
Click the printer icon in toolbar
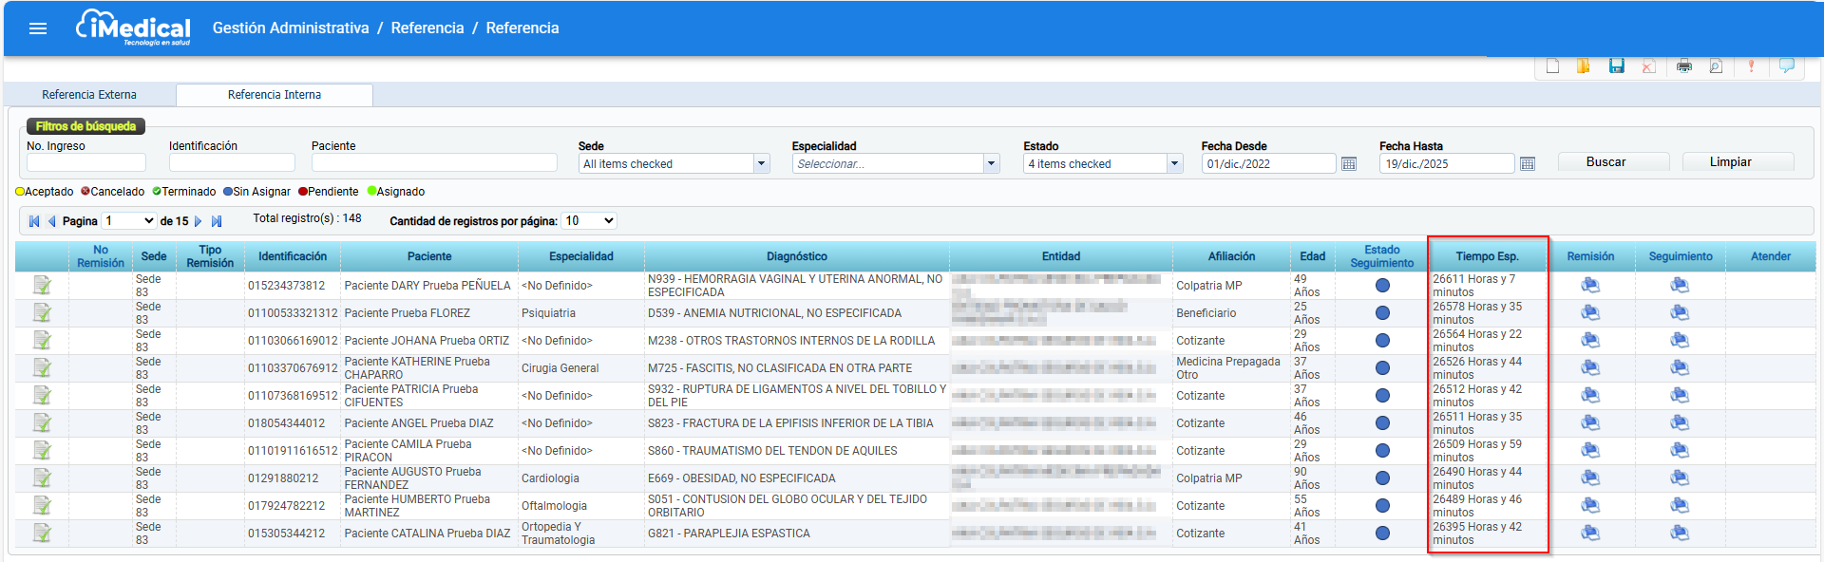[x=1684, y=66]
